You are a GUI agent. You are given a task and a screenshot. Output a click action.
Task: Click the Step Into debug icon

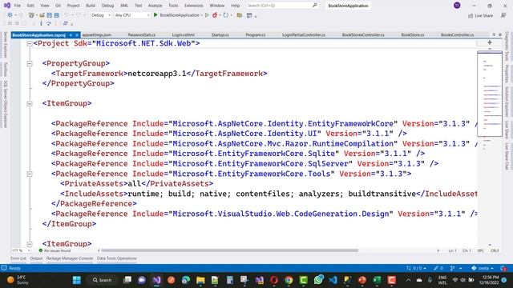click(x=41, y=23)
